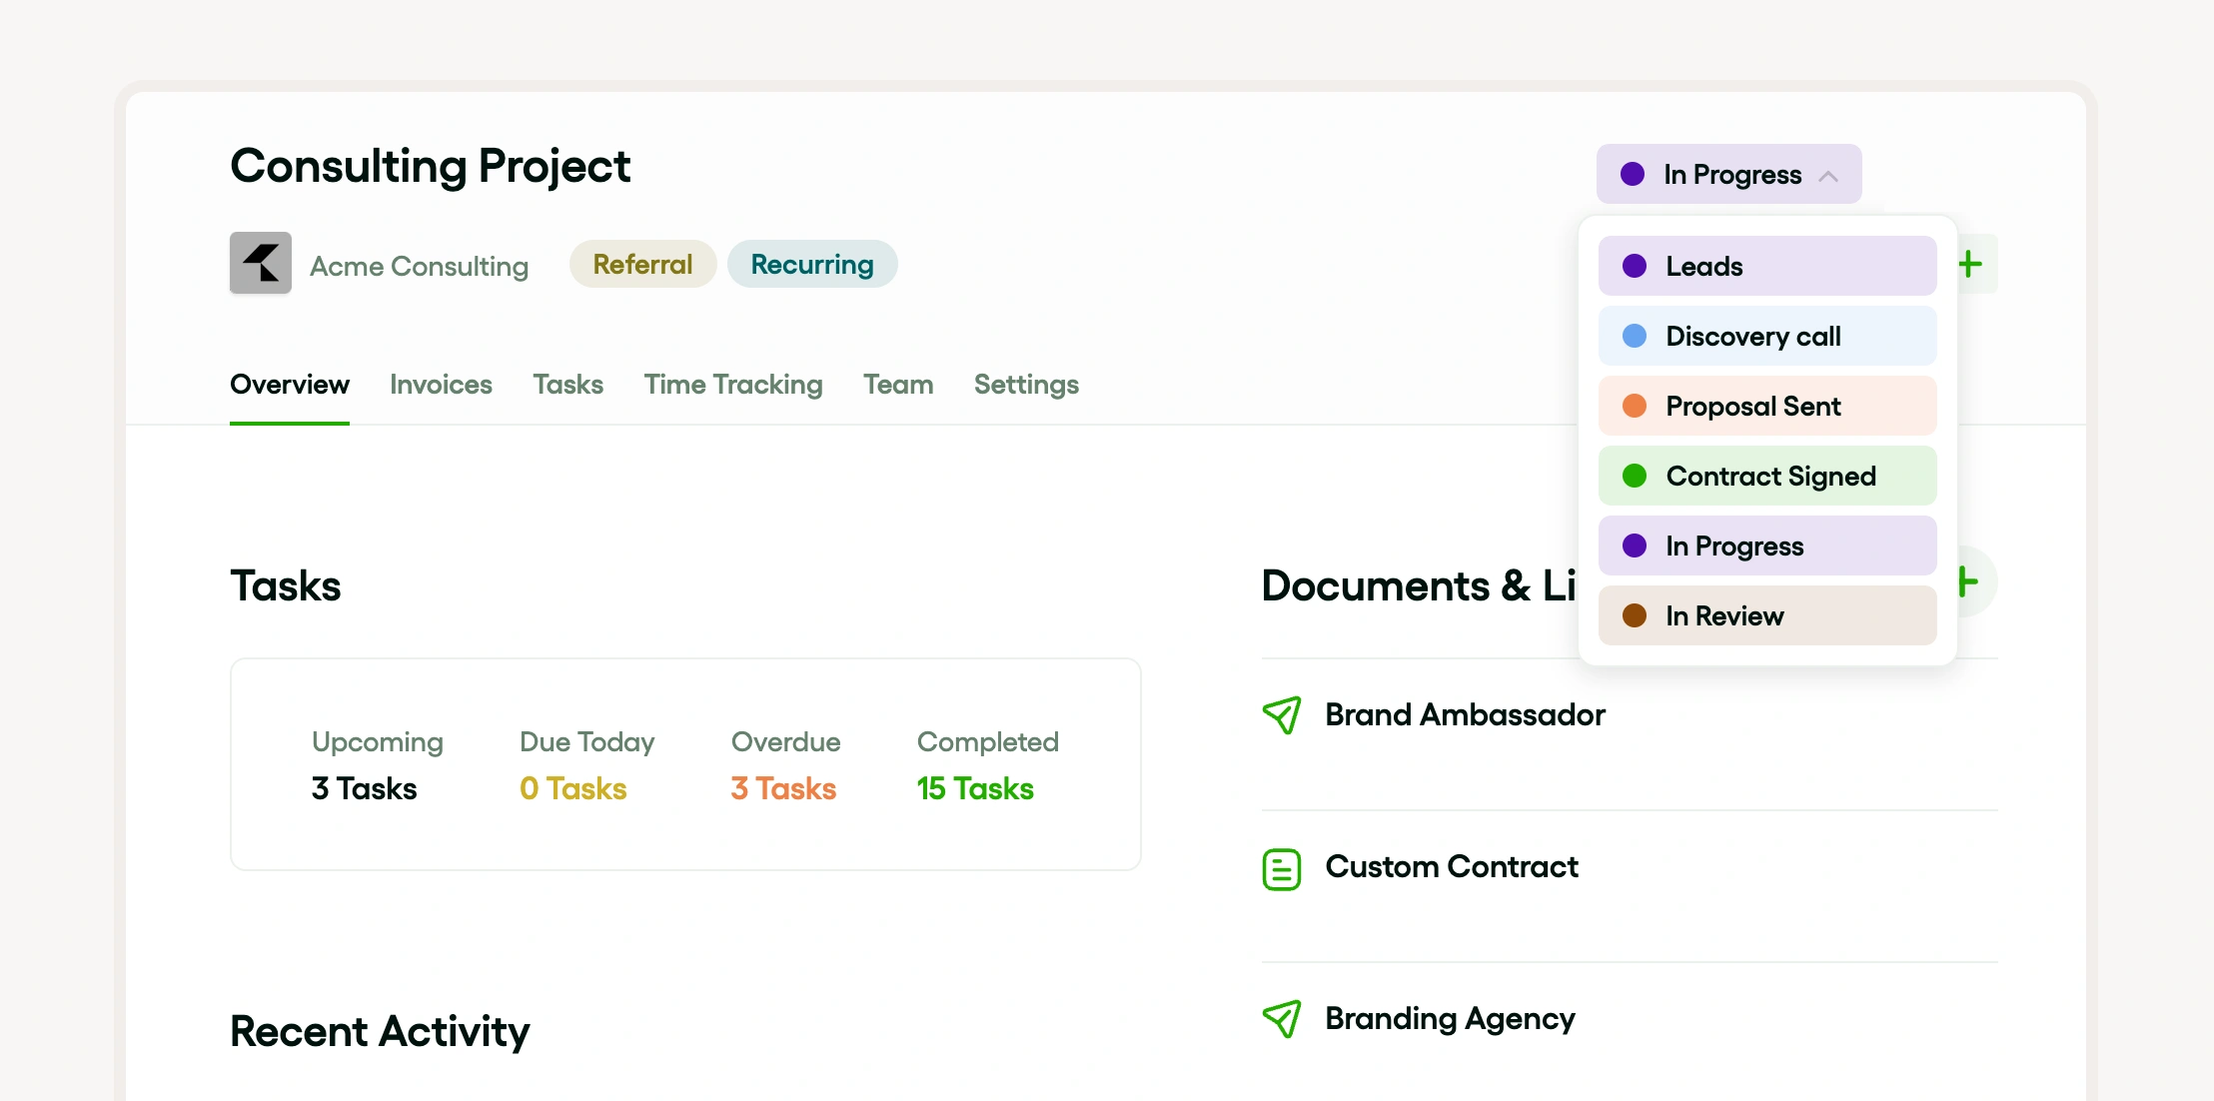2214x1101 pixels.
Task: Go to the Settings tab
Action: 1025,385
